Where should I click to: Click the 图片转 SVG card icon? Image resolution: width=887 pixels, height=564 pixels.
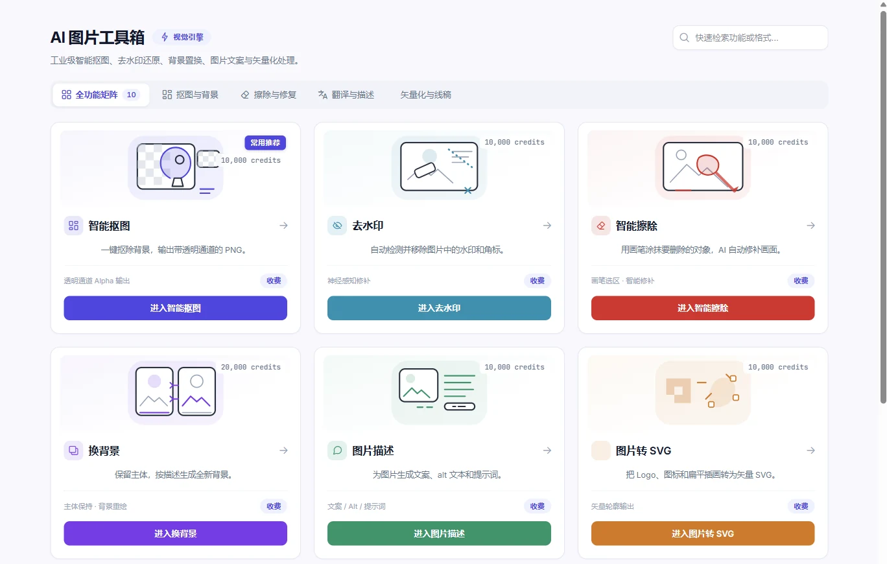pyautogui.click(x=601, y=451)
